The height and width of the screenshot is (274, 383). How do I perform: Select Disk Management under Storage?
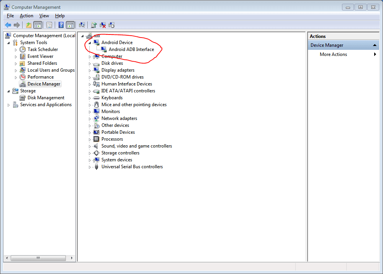coord(46,97)
